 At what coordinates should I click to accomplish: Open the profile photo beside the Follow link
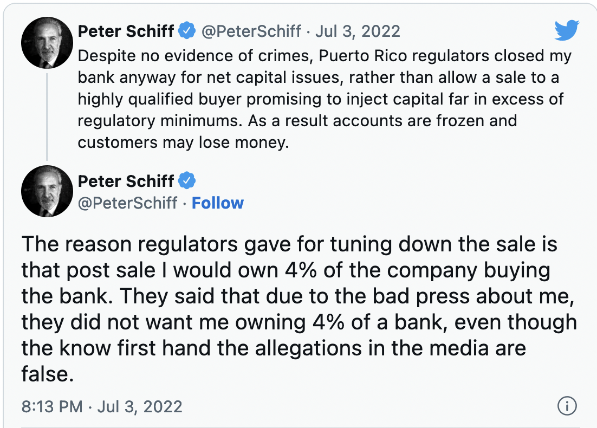click(x=47, y=191)
